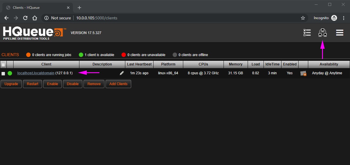Click the '8 cpus @ 3.72 GHz' cell
The height and width of the screenshot is (165, 350).
click(x=203, y=73)
